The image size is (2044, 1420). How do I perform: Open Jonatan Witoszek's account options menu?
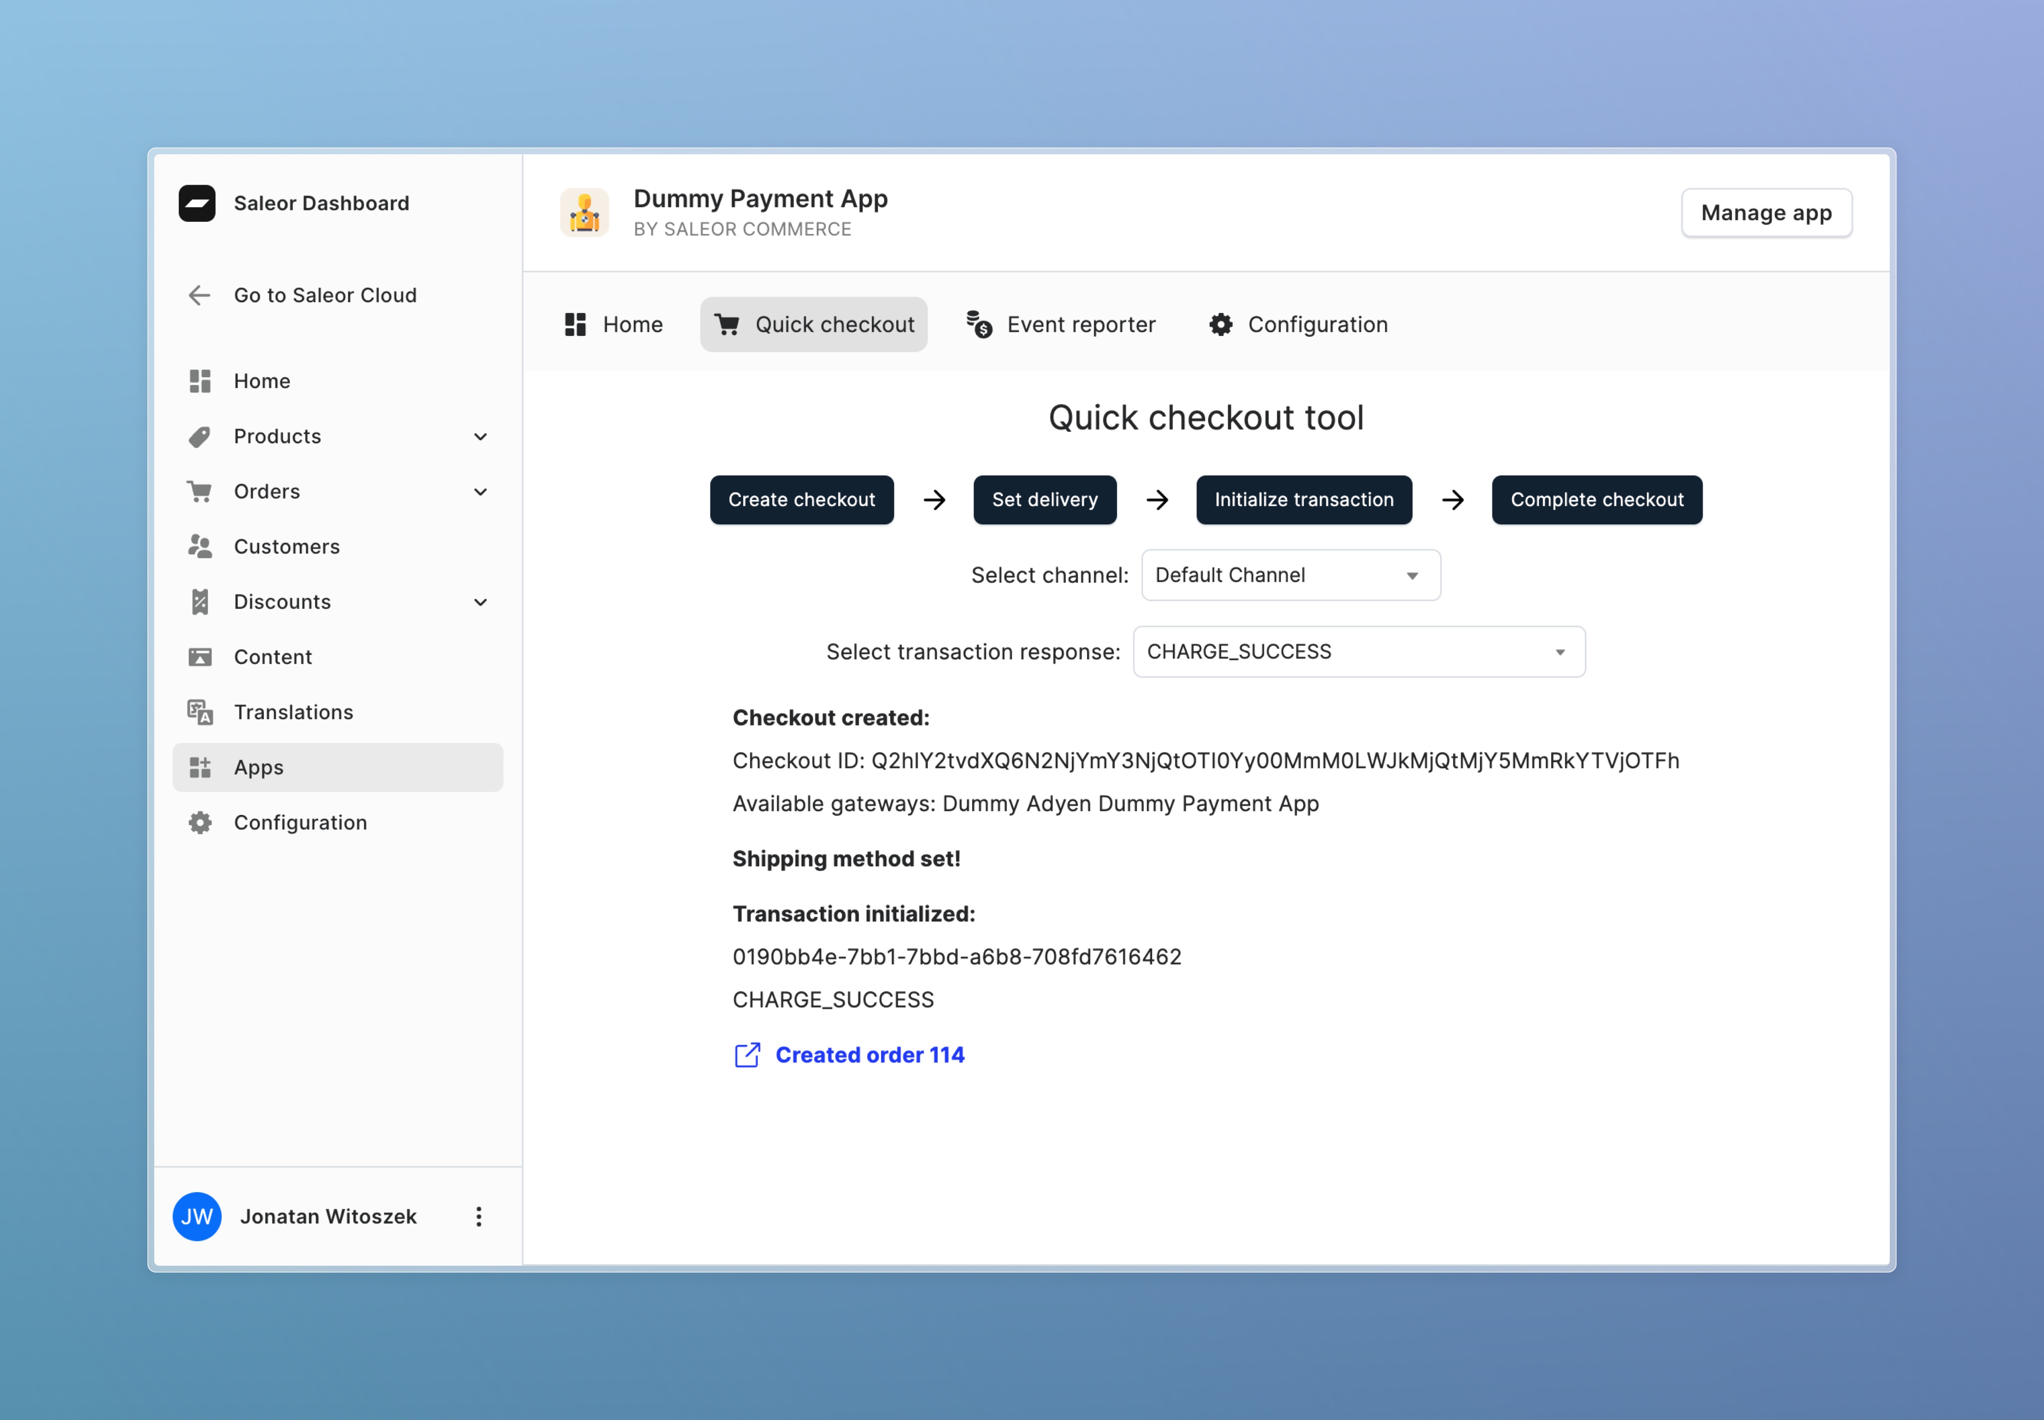click(479, 1216)
